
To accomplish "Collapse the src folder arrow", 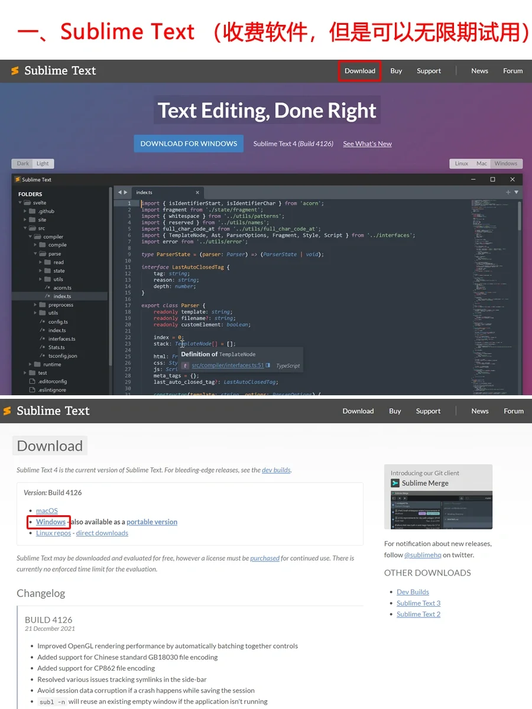I will tap(25, 228).
